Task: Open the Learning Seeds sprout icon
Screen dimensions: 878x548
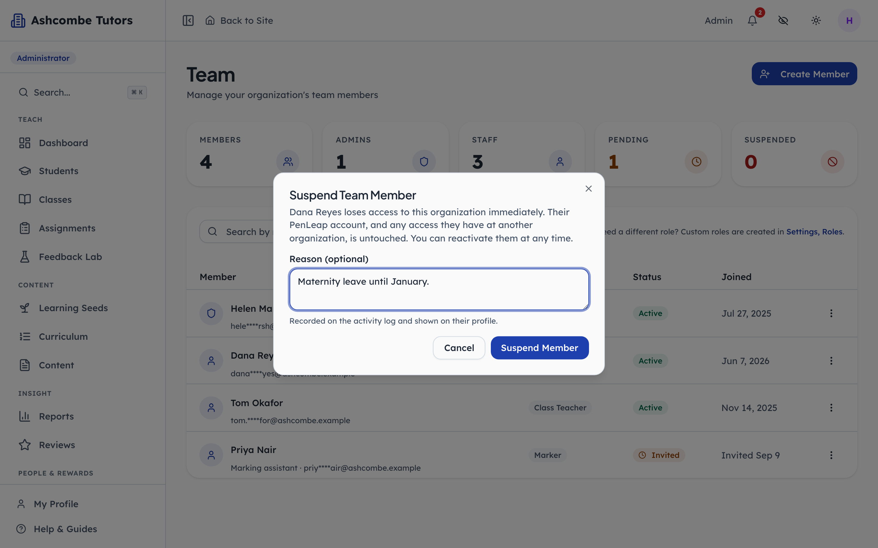Action: click(25, 308)
